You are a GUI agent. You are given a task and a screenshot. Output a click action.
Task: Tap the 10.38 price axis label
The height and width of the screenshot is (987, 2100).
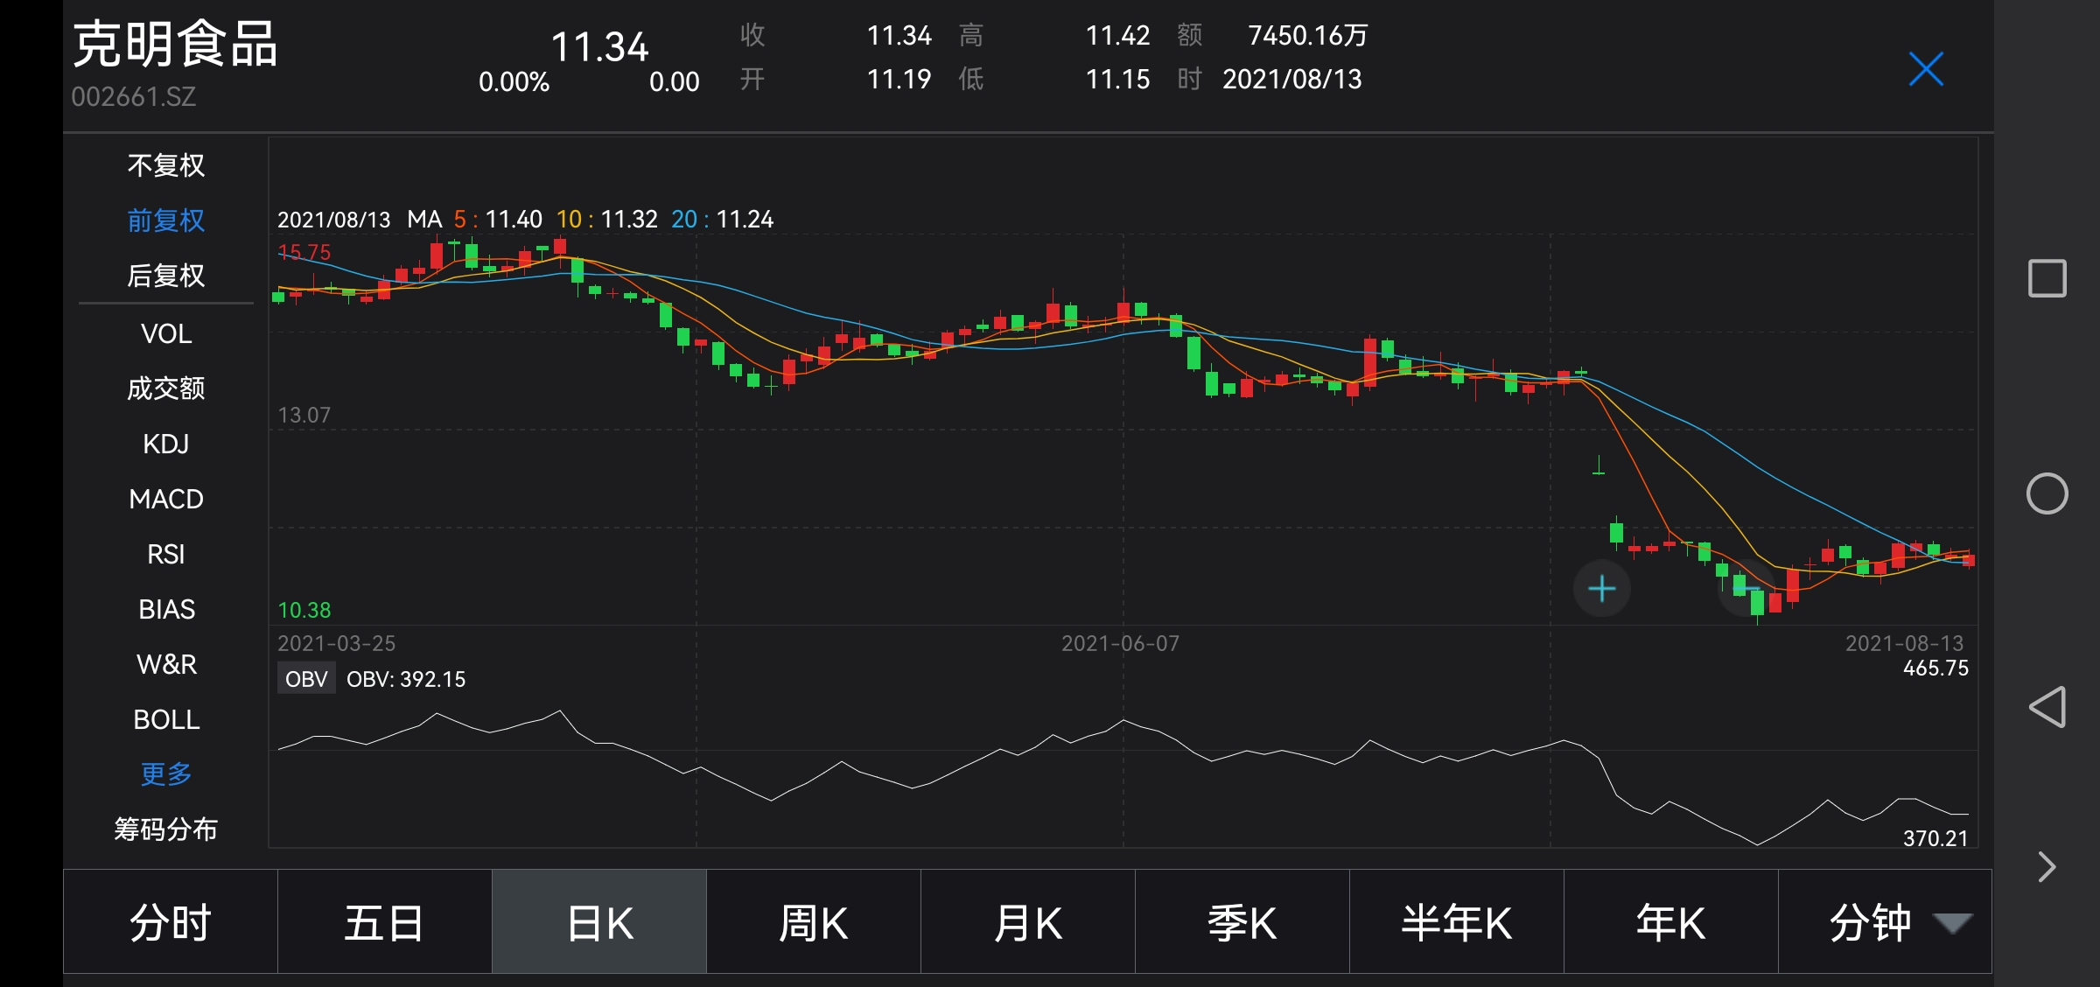tap(304, 610)
